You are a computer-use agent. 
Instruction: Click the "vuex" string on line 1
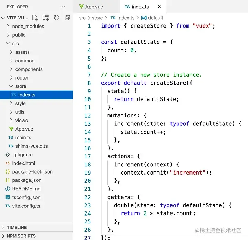point(202,26)
